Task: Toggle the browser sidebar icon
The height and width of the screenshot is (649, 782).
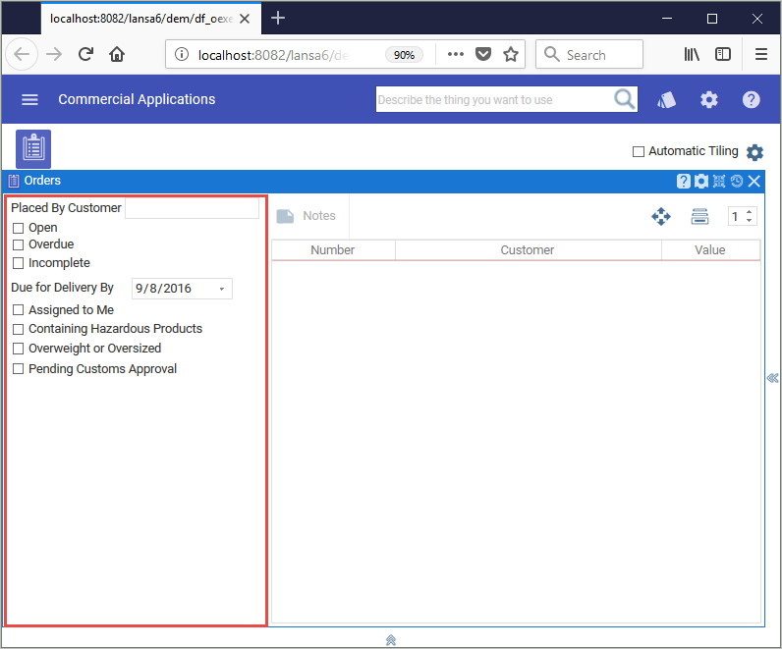Action: [723, 54]
